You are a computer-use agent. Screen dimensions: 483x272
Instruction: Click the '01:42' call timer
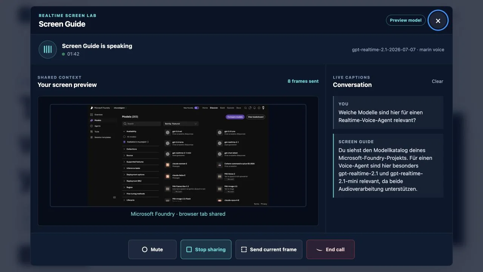coord(73,54)
